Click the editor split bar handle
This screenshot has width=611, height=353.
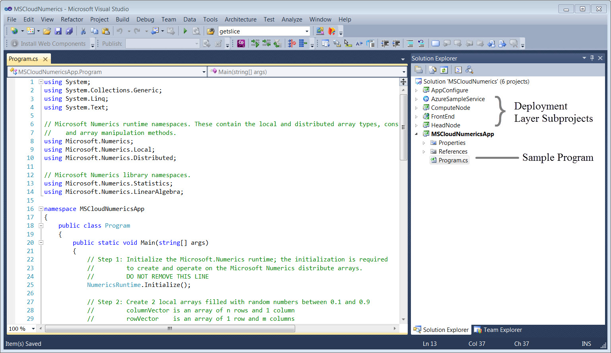(403, 82)
